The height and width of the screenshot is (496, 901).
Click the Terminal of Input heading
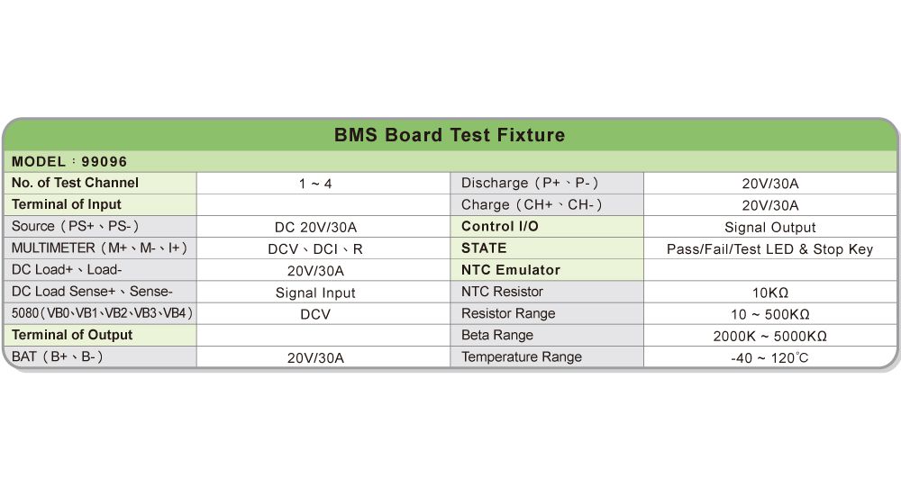coord(67,204)
